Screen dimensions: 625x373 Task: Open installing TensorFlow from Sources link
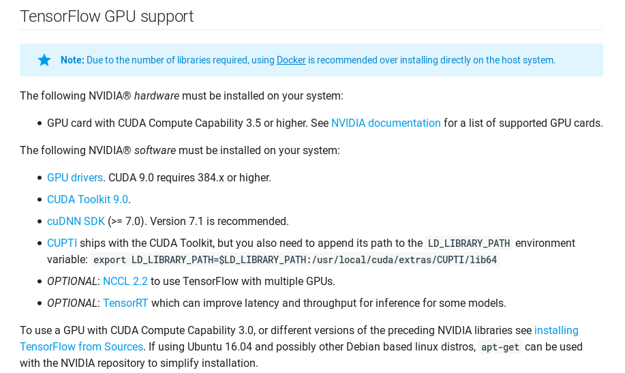556,331
